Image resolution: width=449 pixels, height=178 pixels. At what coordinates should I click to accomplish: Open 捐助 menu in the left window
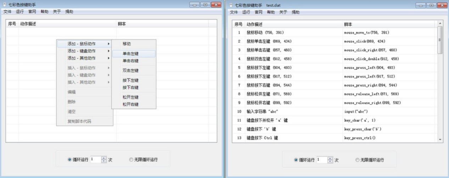69,12
